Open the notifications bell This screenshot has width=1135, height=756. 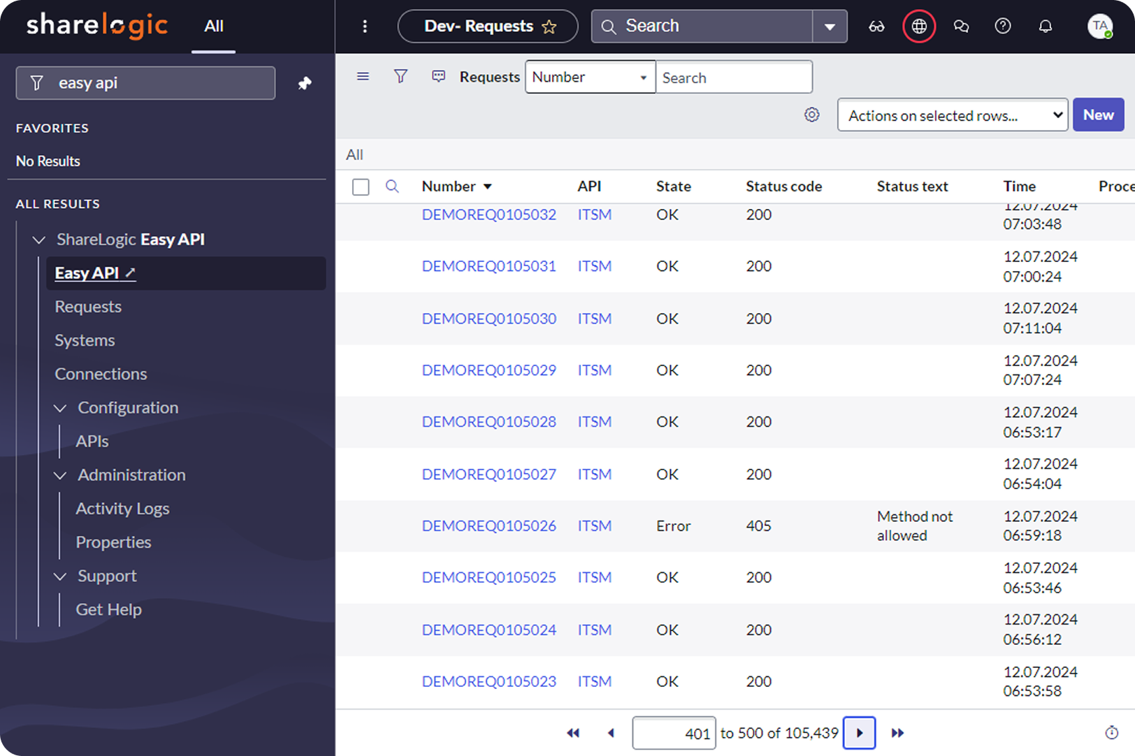(x=1045, y=27)
